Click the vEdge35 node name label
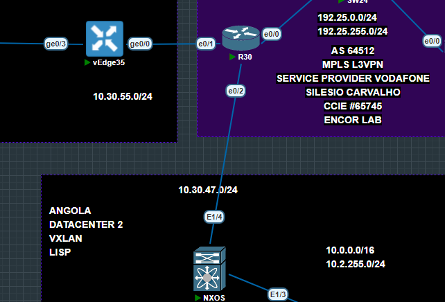 pos(109,62)
